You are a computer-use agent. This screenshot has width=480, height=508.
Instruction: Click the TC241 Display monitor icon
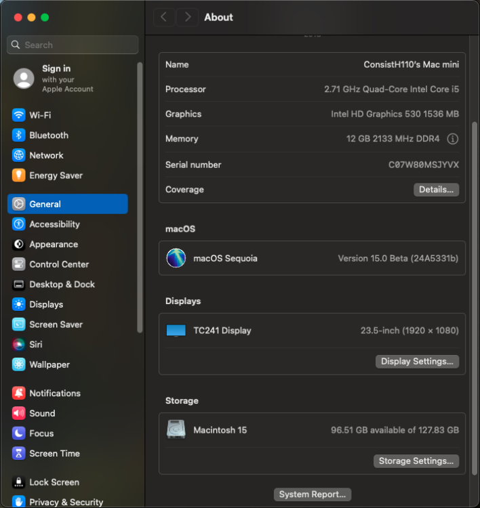(x=176, y=331)
